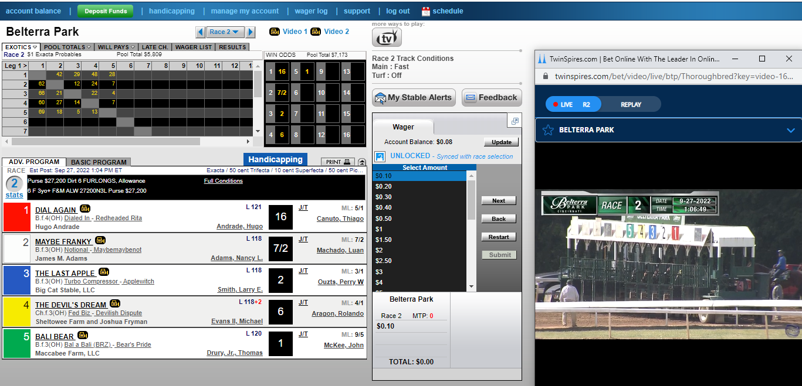Select the $2 wager amount
This screenshot has width=802, height=386.
tap(420, 250)
